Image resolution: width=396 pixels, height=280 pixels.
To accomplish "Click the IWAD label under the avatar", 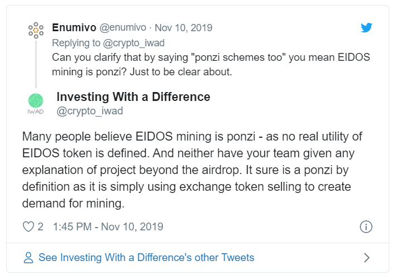I will 36,112.
